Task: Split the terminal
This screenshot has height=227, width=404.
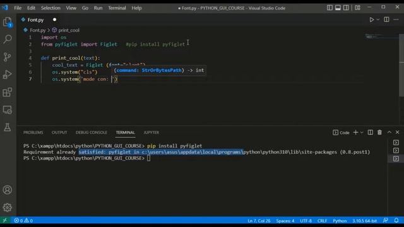Action: (x=371, y=132)
